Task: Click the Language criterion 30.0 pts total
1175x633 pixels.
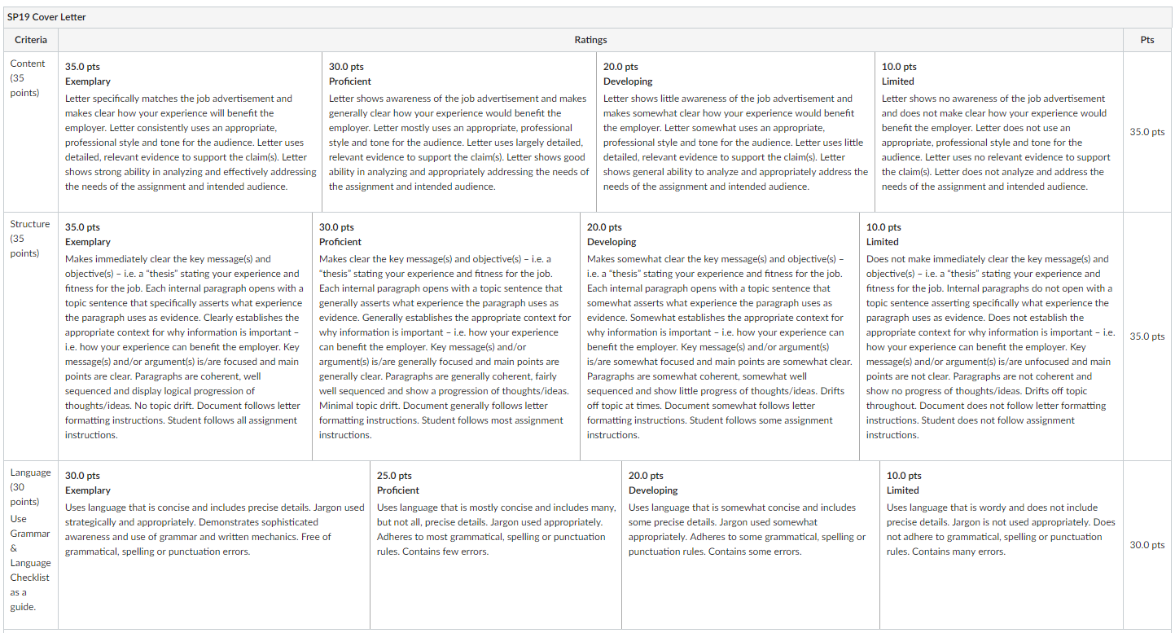Action: point(1147,545)
